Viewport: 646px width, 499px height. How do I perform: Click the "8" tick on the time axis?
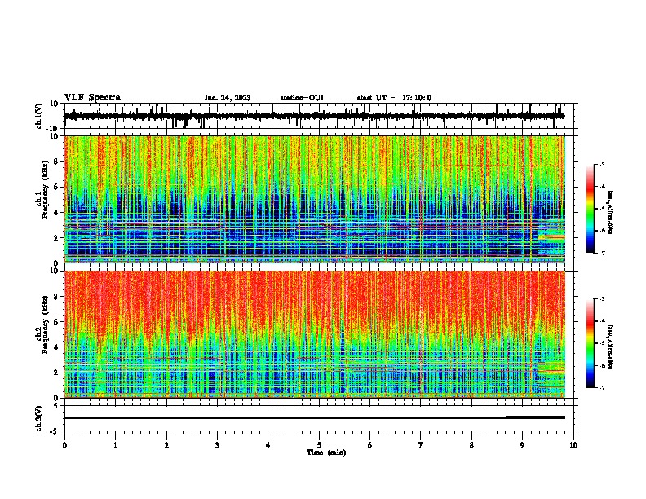(471, 445)
